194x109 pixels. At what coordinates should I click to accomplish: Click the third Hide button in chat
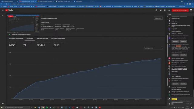click(183, 84)
